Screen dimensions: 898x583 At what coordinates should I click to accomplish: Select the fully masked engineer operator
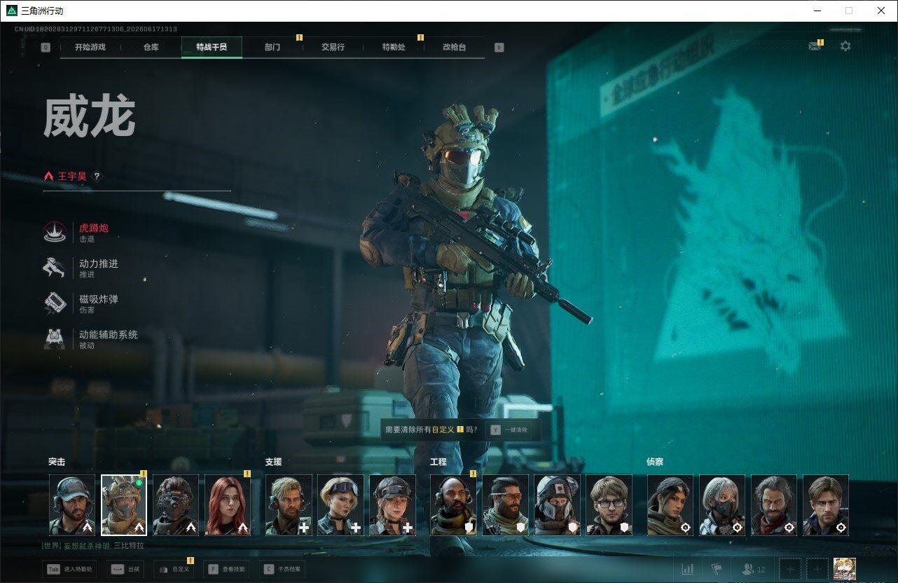coord(557,505)
